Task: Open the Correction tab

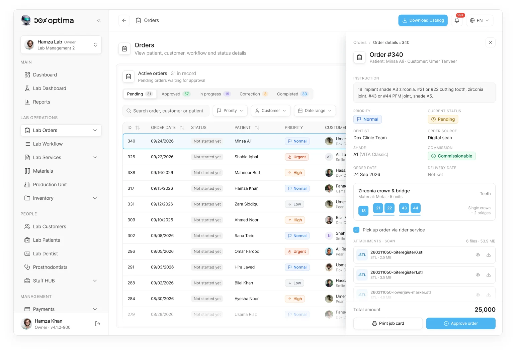Action: point(254,94)
